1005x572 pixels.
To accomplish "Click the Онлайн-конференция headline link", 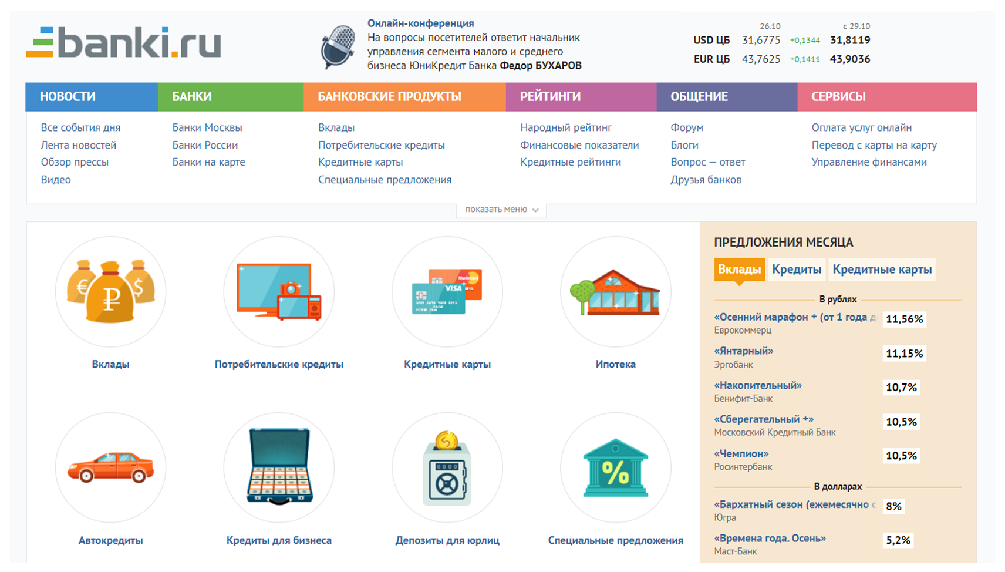I will [420, 23].
